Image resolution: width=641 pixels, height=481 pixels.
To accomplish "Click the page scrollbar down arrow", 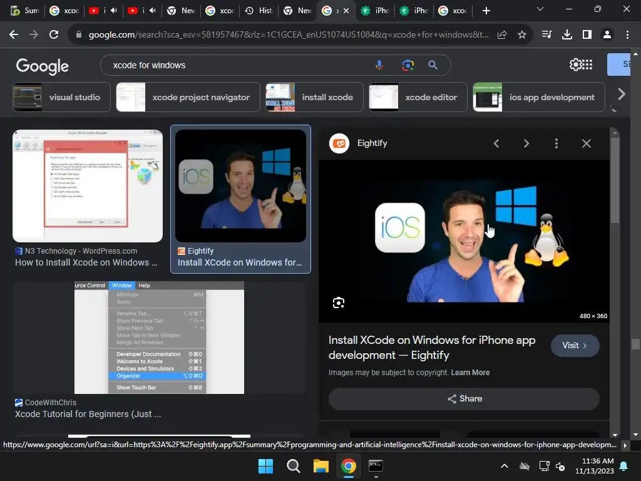I will [x=635, y=435].
